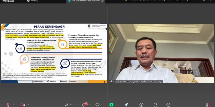Click the Instagram kemendagri handle in the footer
Screen dimensions: 215x107
click(72, 82)
